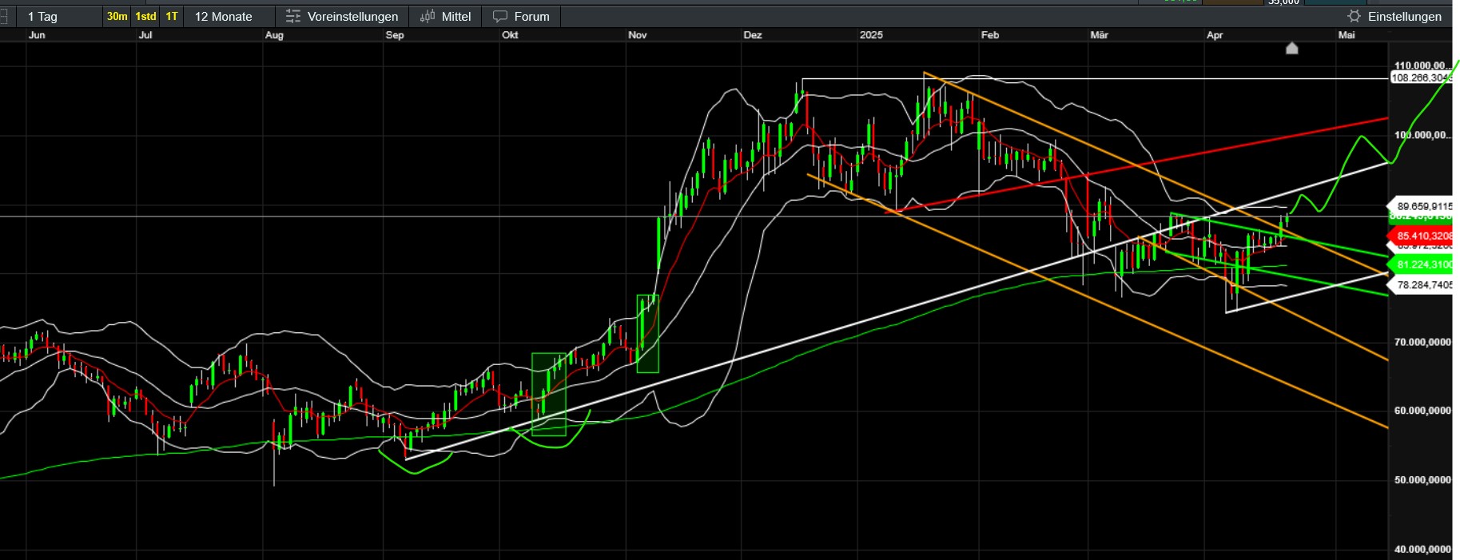The width and height of the screenshot is (1460, 560).
Task: Select the green rectangle drawn in October
Action: [x=549, y=394]
